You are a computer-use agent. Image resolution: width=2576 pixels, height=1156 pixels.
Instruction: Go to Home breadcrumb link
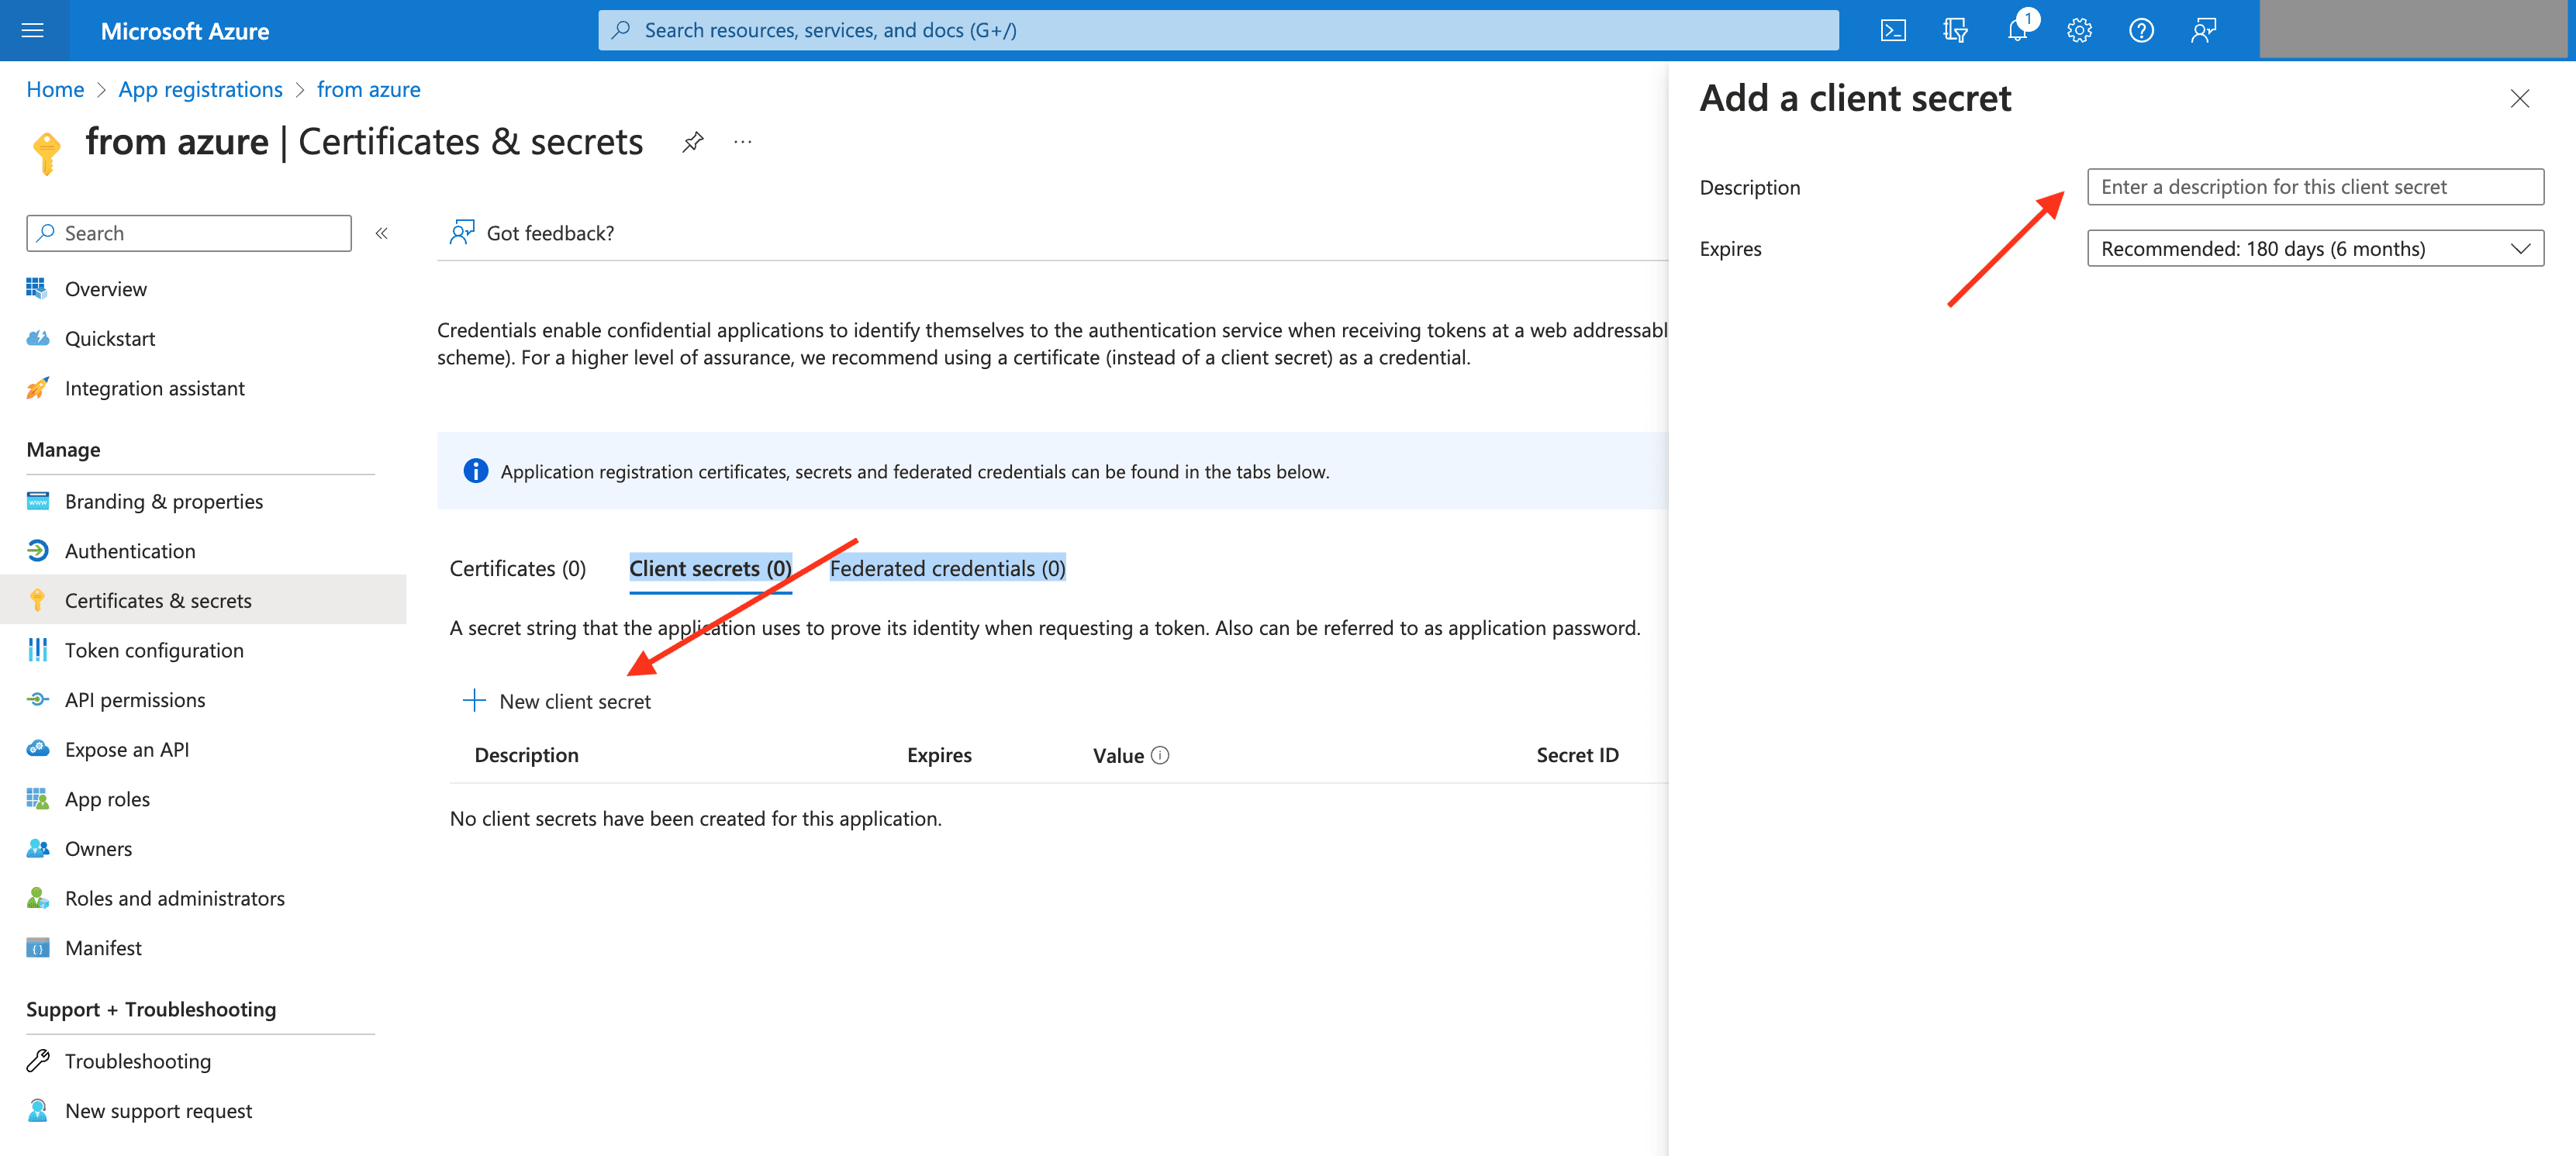coord(55,89)
